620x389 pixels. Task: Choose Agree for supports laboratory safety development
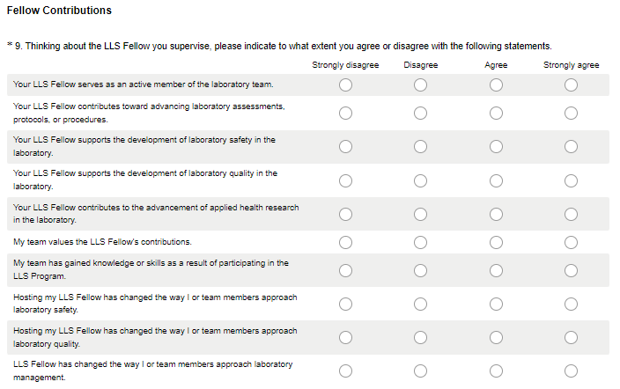(496, 147)
